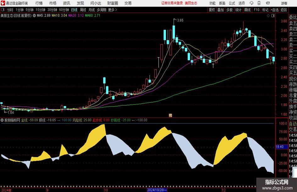Open the mobile phone icon in title bar
297x192 pixels.
click(x=259, y=3)
